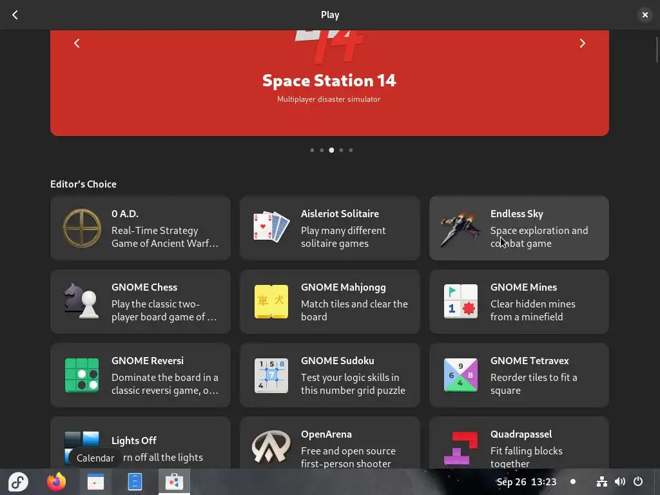
Task: Click the Lights Off app icon
Action: click(82, 447)
